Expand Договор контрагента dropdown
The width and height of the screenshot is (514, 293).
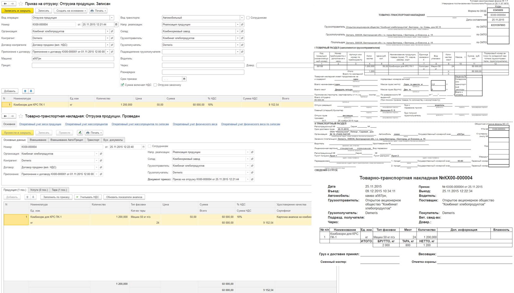(107, 45)
